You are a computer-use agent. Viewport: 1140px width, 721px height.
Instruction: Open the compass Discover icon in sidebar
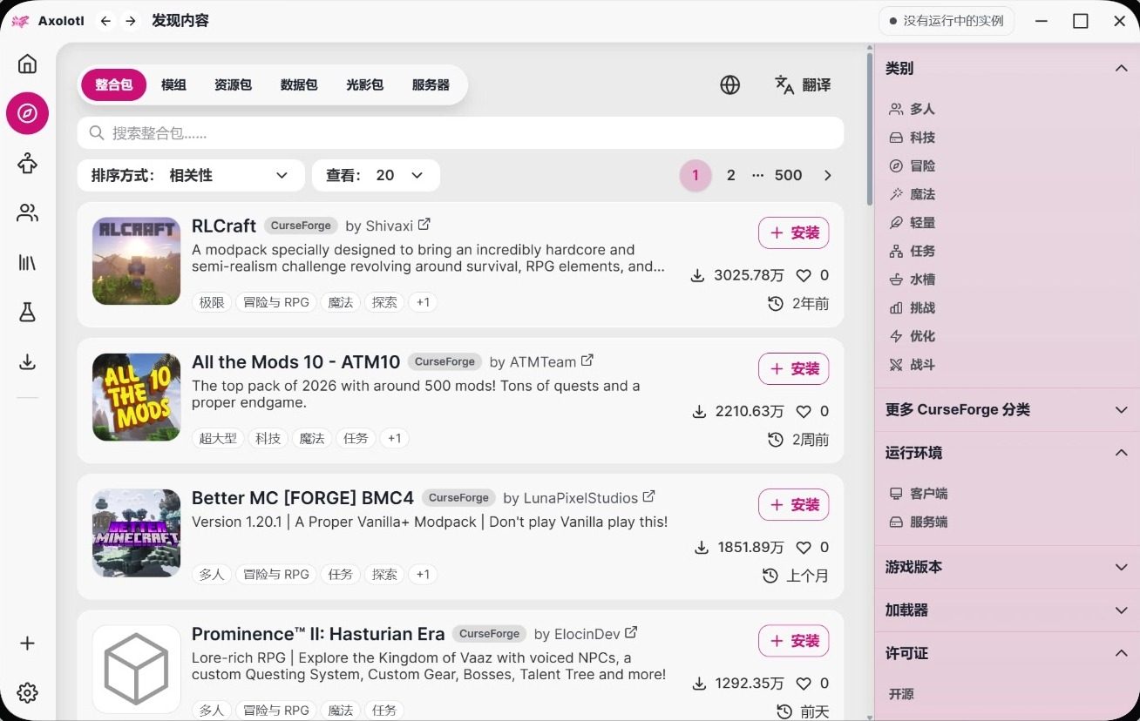pos(28,113)
